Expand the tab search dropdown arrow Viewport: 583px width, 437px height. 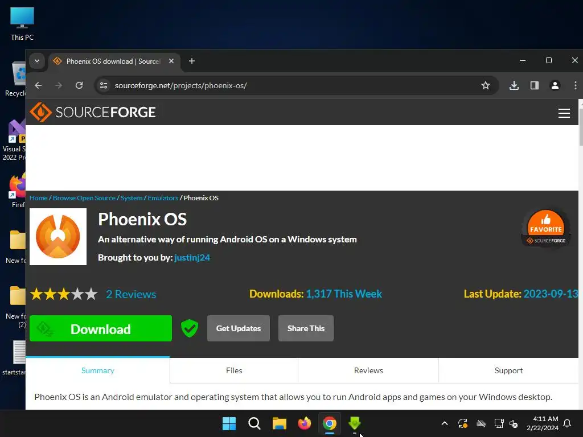coord(37,61)
